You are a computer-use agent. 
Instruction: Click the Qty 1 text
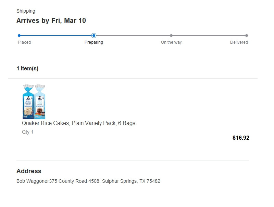[28, 132]
